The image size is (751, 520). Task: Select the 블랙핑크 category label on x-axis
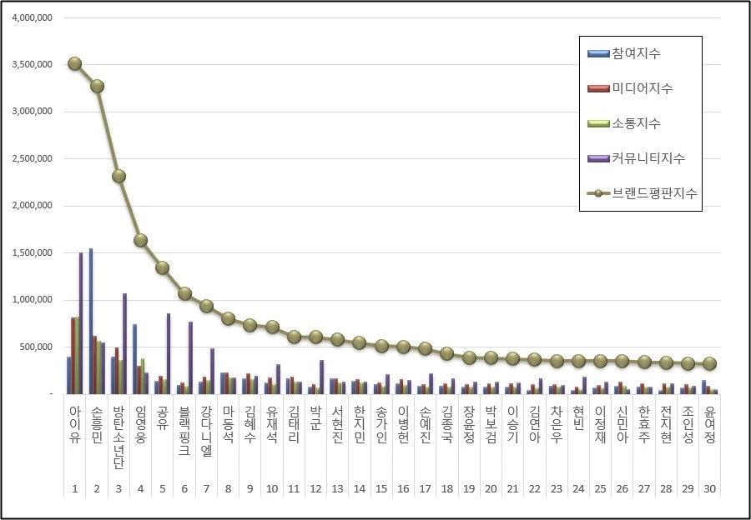point(184,432)
